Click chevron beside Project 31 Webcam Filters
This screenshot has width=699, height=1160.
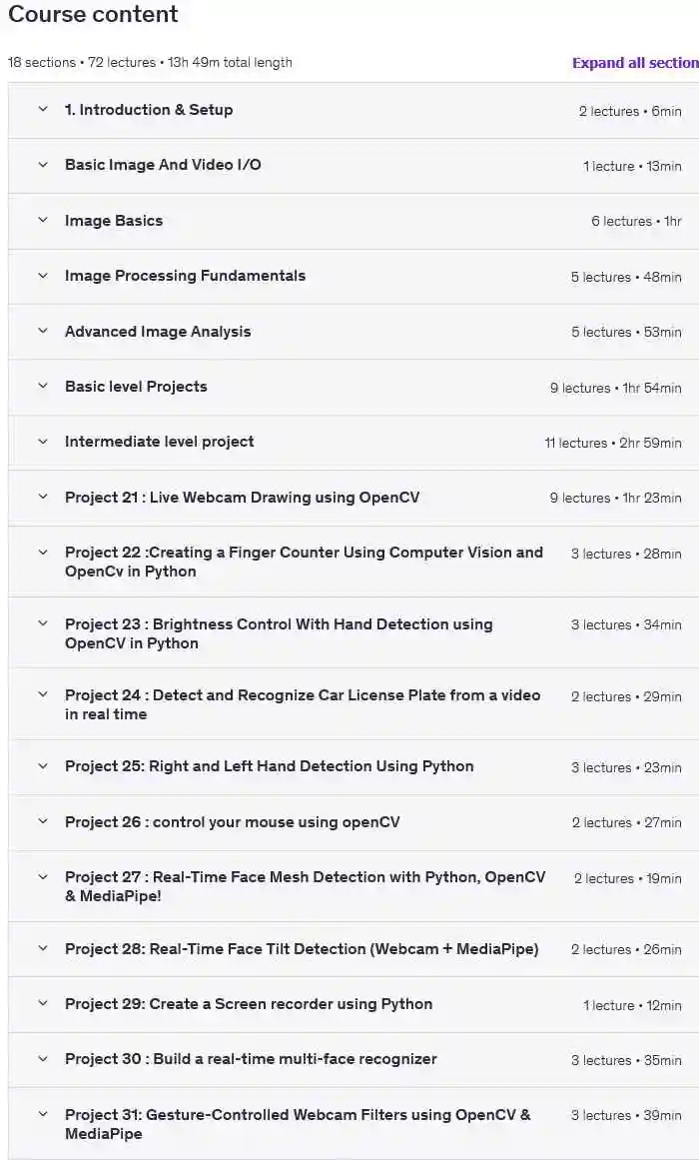pyautogui.click(x=43, y=1115)
